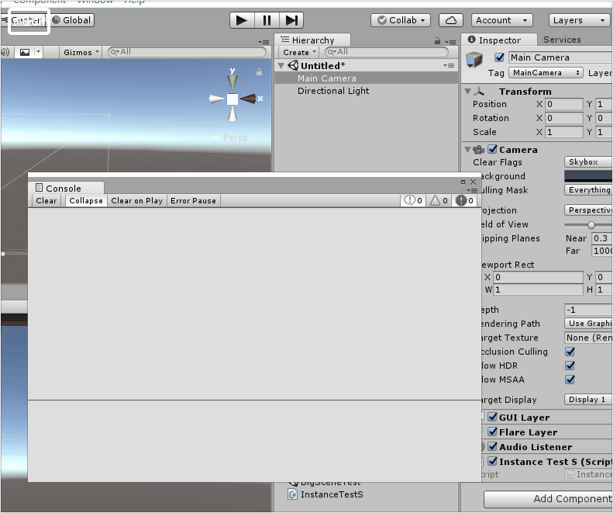Click the scene gizmo X axis cone
Image resolution: width=613 pixels, height=513 pixels.
coord(248,99)
